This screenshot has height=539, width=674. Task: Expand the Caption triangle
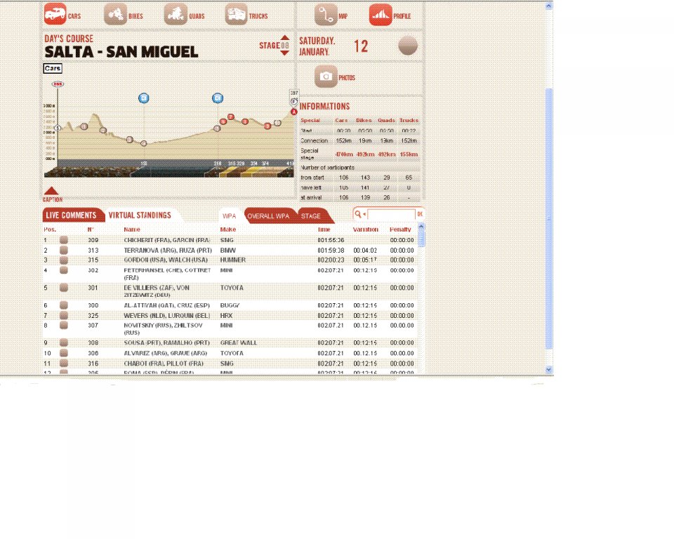click(51, 191)
